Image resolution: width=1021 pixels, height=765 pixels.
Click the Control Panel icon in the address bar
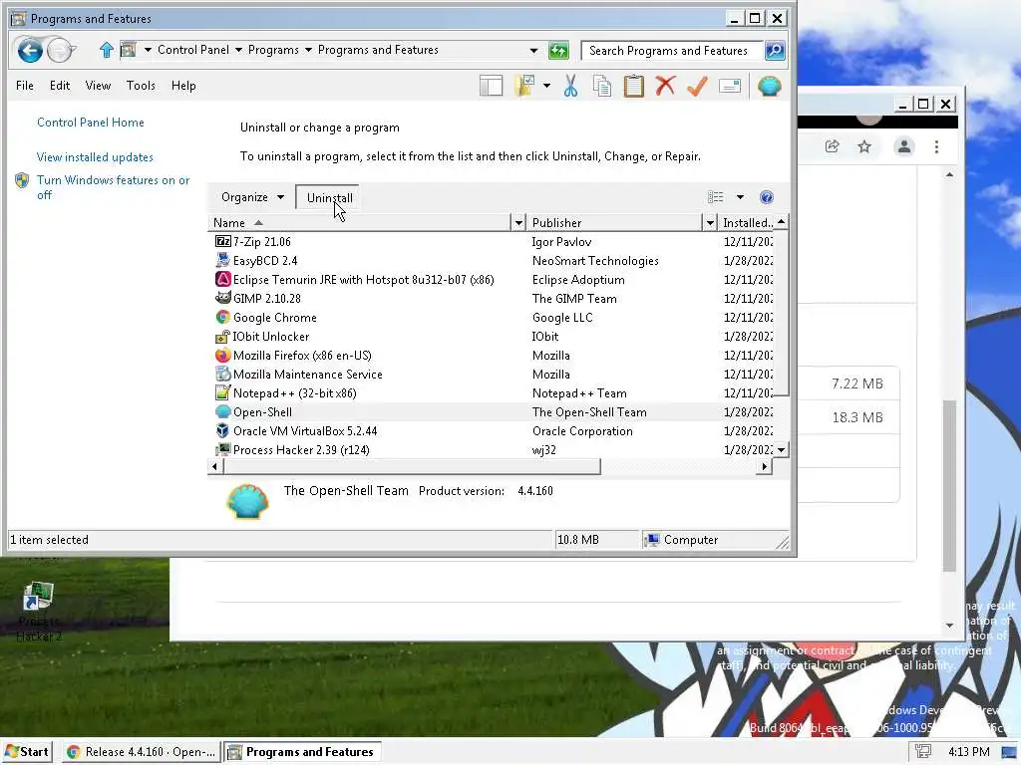click(x=129, y=50)
